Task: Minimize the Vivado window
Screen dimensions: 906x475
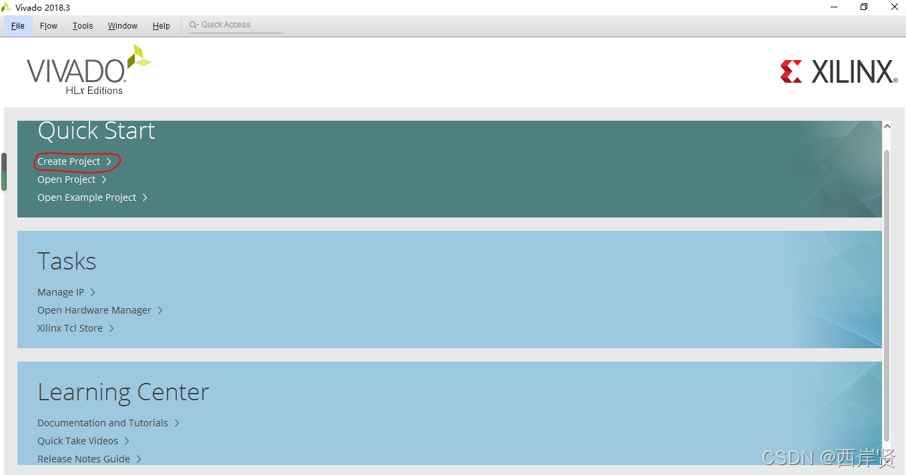Action: point(834,7)
